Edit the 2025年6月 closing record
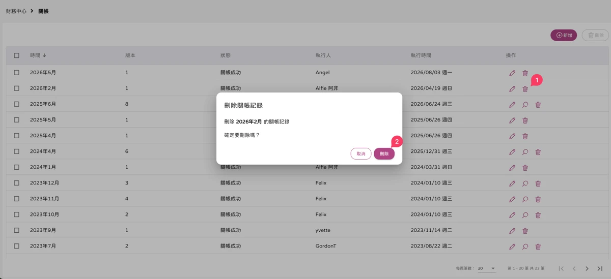 point(512,105)
